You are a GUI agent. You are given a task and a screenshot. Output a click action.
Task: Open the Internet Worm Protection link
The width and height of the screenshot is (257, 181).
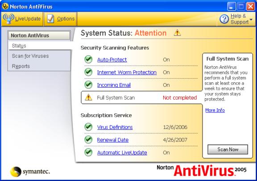click(x=127, y=72)
